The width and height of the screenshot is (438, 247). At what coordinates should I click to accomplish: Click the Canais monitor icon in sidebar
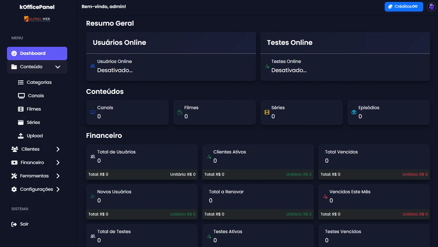(21, 96)
